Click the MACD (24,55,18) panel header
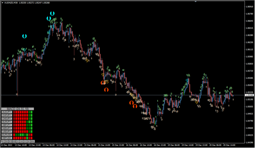The width and height of the screenshot is (255, 148). pyautogui.click(x=18, y=109)
